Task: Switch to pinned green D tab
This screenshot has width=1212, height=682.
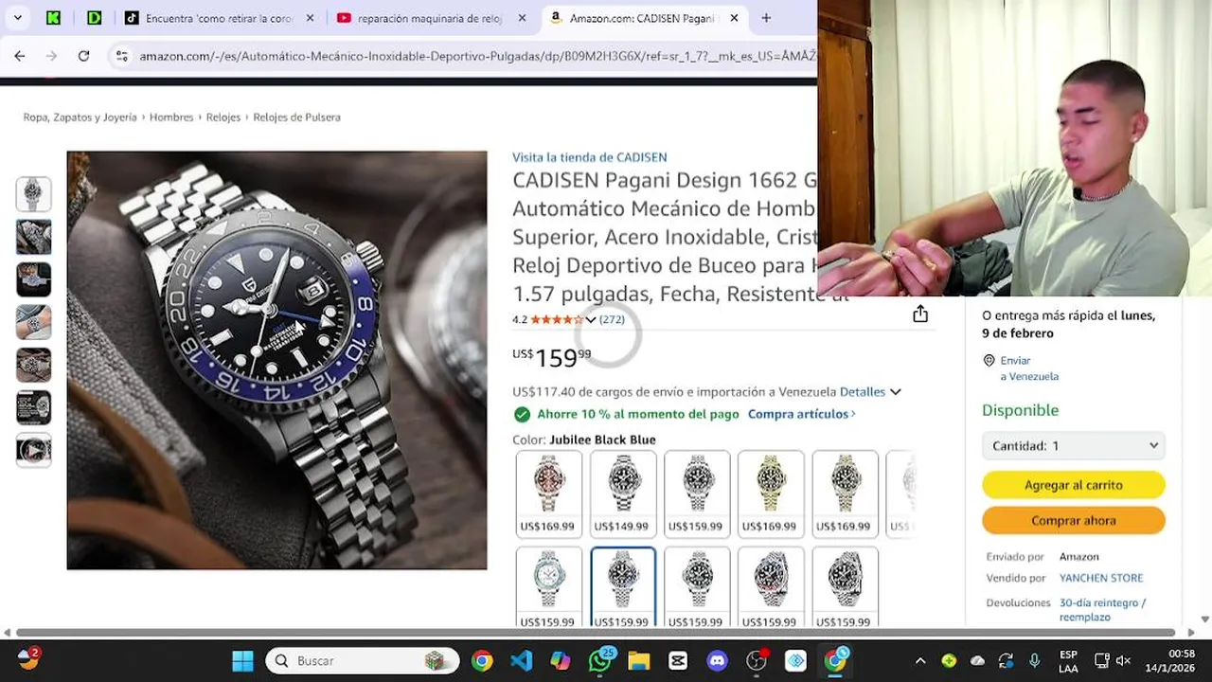Action: 94,18
